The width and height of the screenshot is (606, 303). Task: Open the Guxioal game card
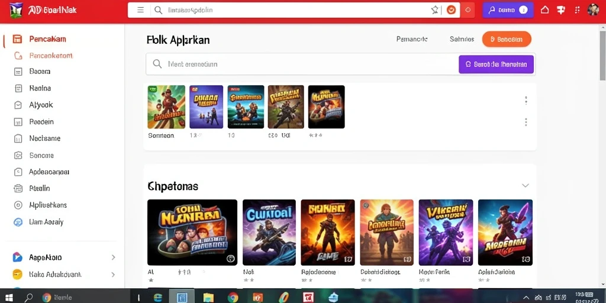tap(269, 232)
